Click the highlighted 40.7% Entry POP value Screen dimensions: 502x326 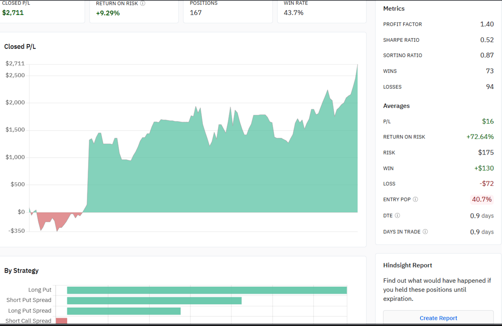482,199
